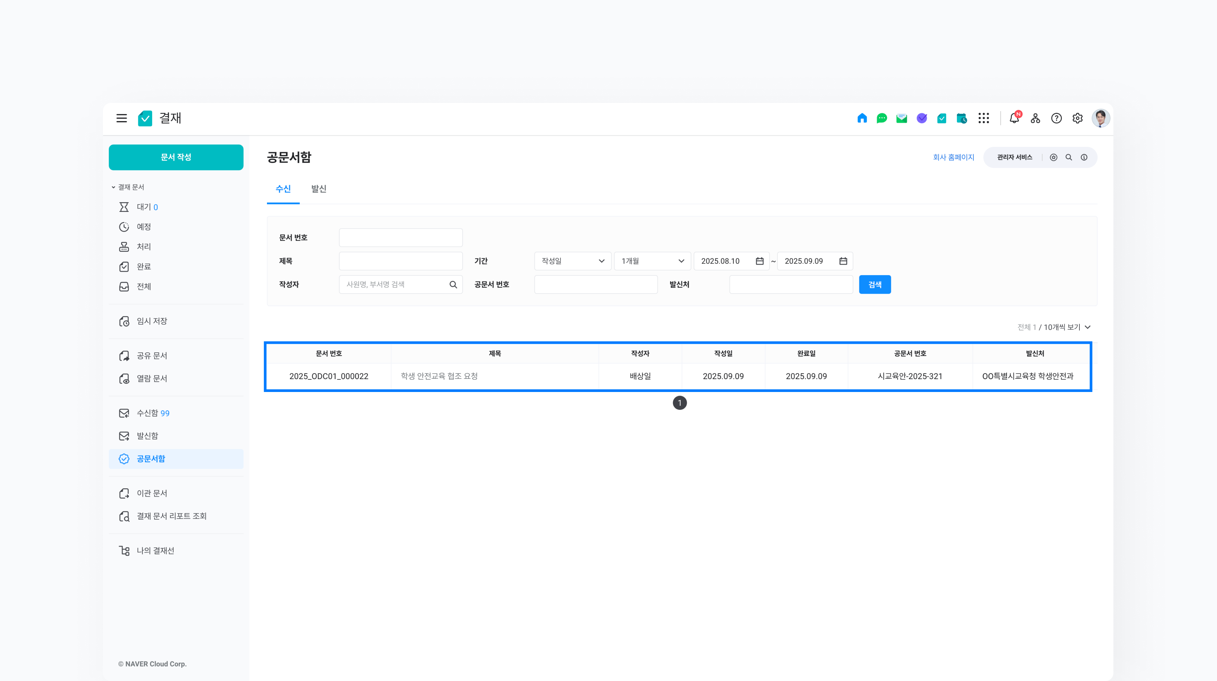Open the mail icon in top bar
The width and height of the screenshot is (1217, 681).
902,118
